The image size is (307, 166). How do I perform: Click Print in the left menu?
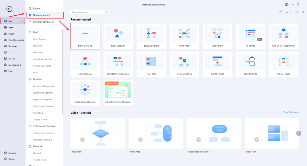point(10,71)
